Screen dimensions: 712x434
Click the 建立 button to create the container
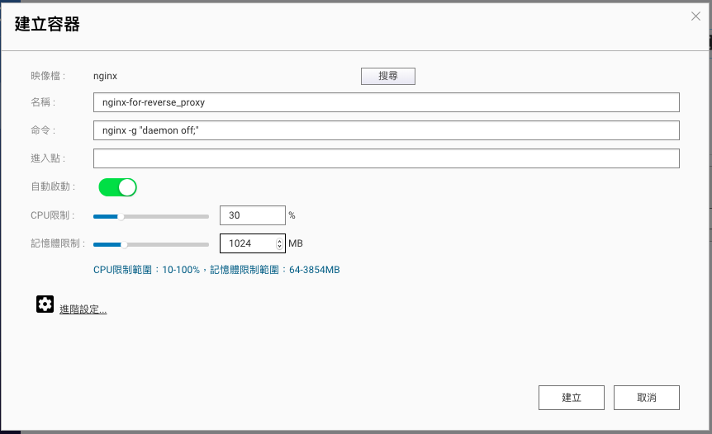tap(571, 397)
